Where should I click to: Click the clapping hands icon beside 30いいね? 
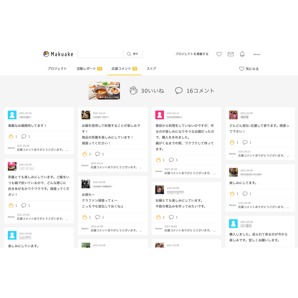133,90
